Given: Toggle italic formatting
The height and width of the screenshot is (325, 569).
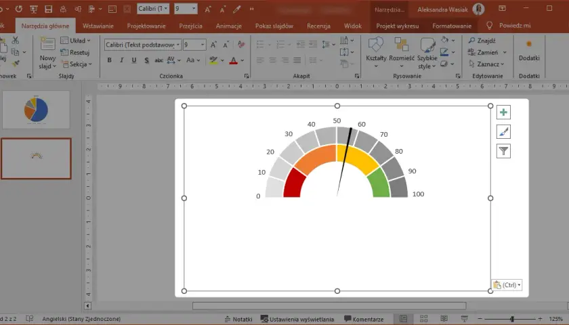Looking at the screenshot, I should [x=121, y=60].
